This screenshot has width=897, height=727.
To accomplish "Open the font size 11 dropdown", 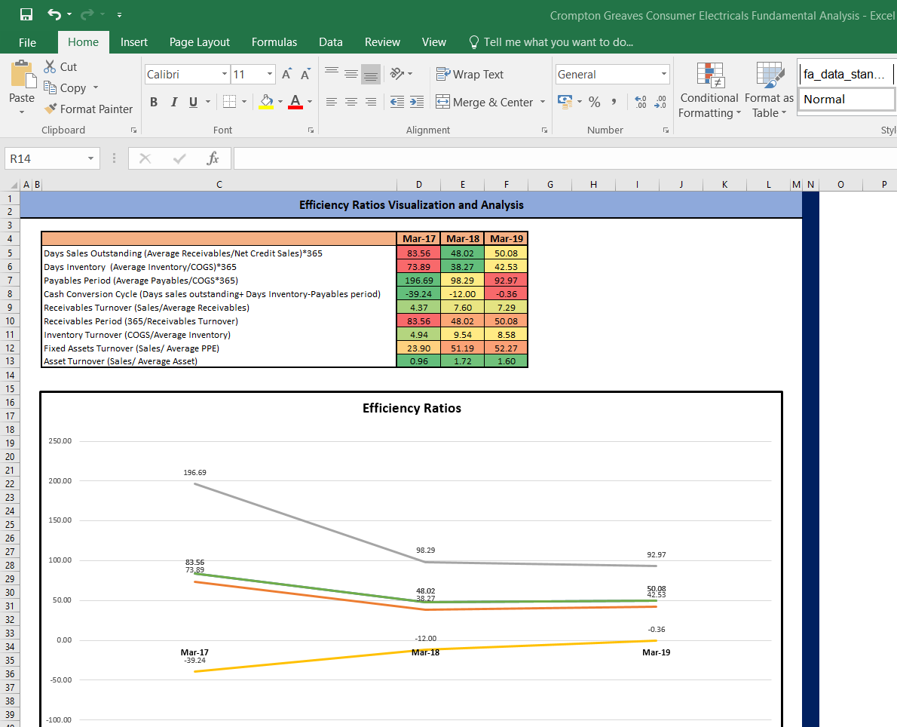I will click(x=269, y=75).
